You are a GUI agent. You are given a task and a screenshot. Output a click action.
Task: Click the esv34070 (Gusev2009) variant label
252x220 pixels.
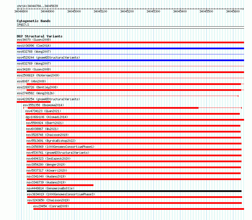pyautogui.click(x=34, y=40)
